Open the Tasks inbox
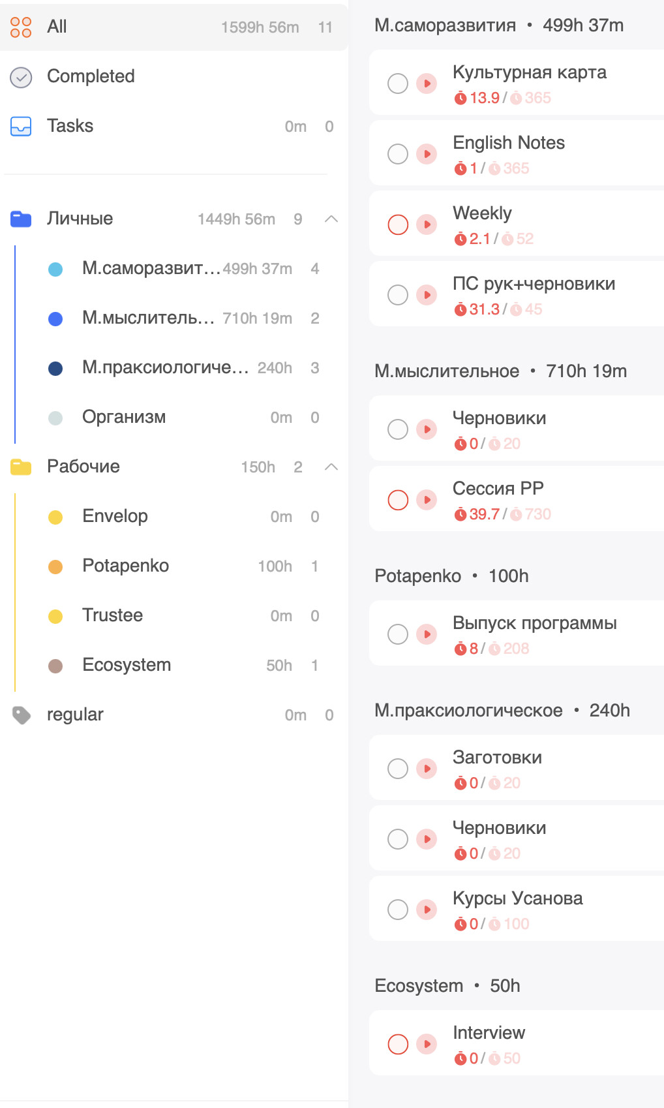The height and width of the screenshot is (1108, 664). click(70, 126)
